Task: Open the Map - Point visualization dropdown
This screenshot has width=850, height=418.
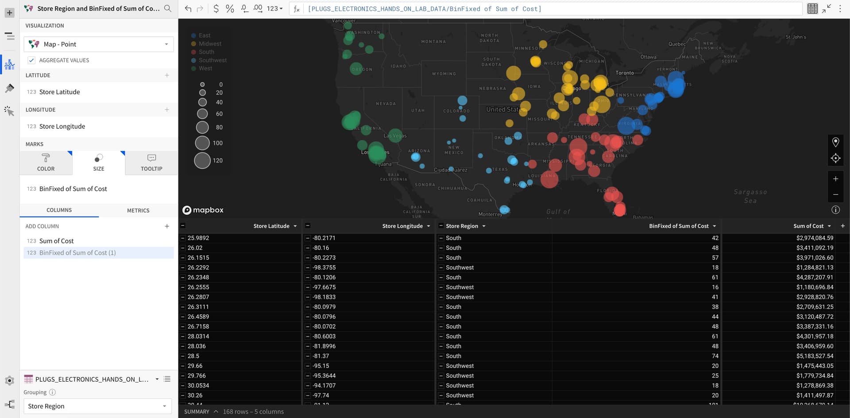Action: coord(166,44)
